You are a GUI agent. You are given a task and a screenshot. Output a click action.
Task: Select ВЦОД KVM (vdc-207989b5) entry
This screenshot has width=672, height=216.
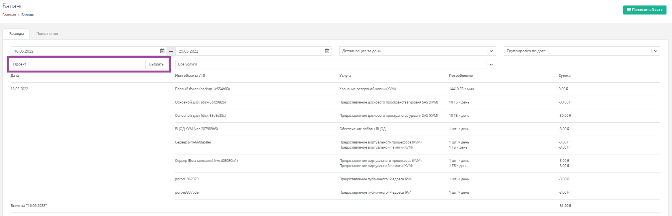[x=196, y=129]
